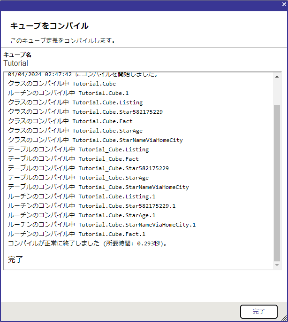Screen dimensions: 288x322
Task: Click the 完了 button at the bottom
Action: point(258,311)
